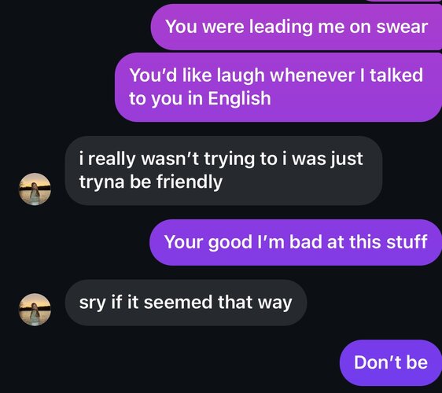Screen dimensions: 442x393
Task: Tap the avatar next to "sry if it seemed"
Action: click(x=35, y=310)
